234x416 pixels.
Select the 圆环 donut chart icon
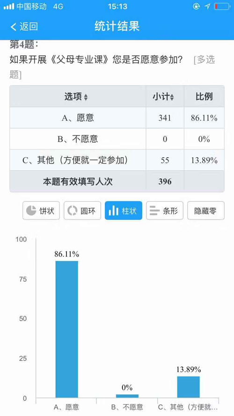pyautogui.click(x=72, y=211)
